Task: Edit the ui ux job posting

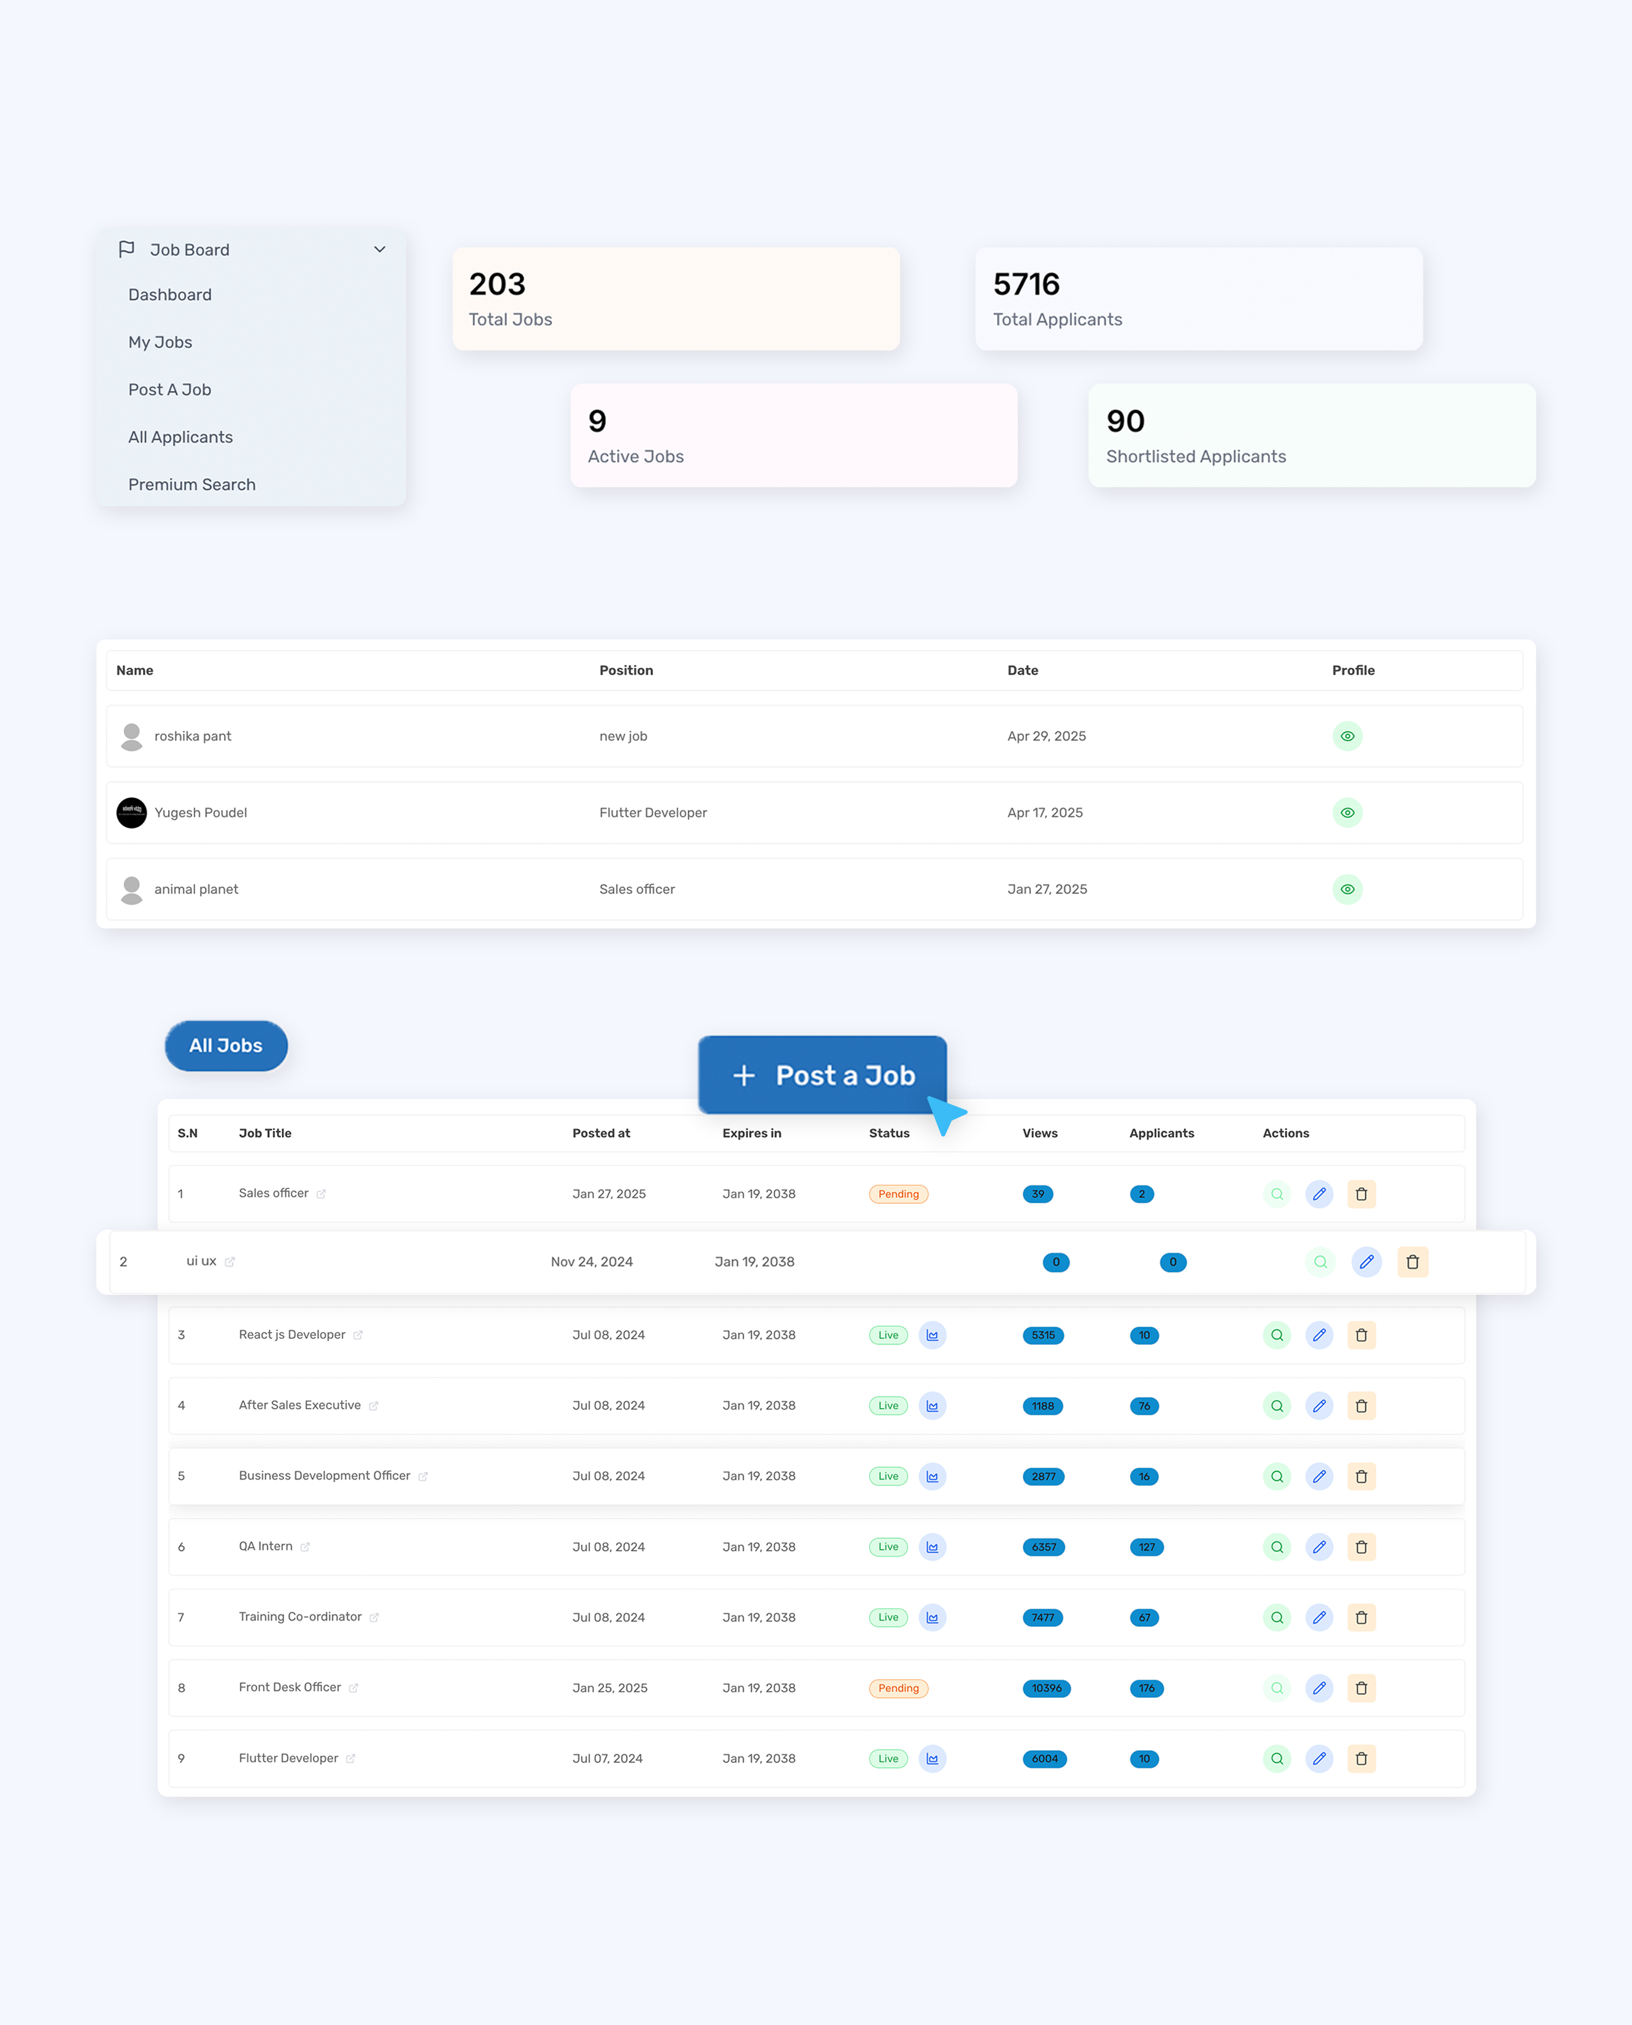Action: (x=1367, y=1262)
